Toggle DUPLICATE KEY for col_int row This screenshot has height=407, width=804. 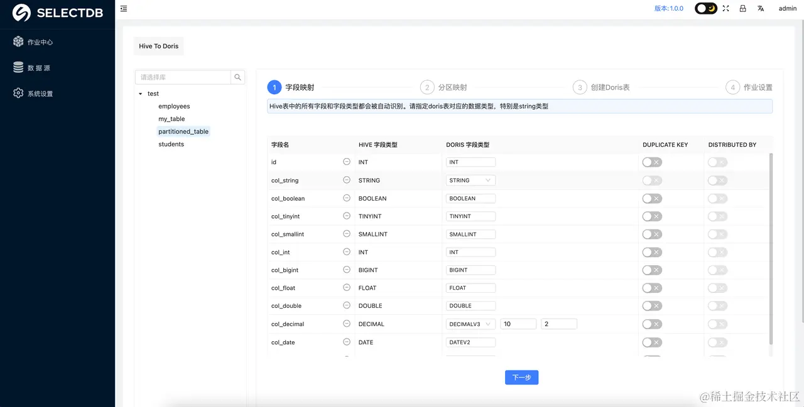[x=652, y=252]
